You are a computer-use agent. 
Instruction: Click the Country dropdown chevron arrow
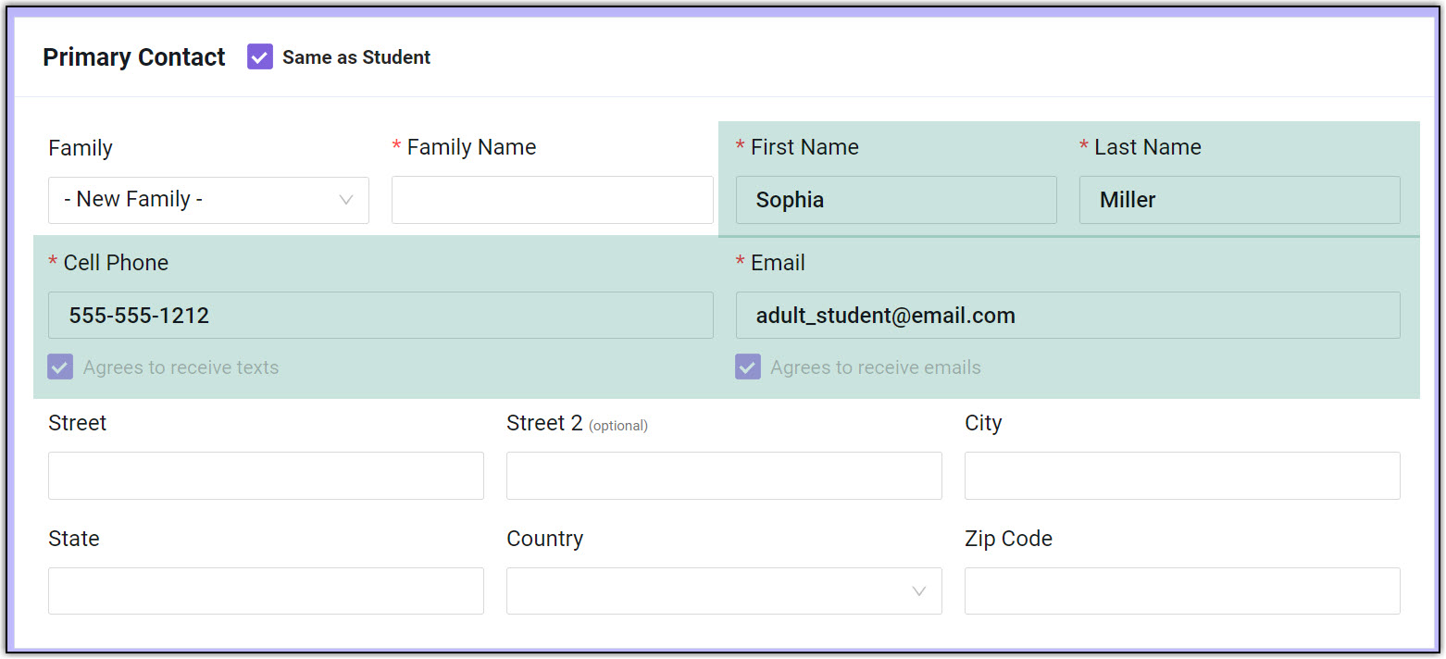918,591
